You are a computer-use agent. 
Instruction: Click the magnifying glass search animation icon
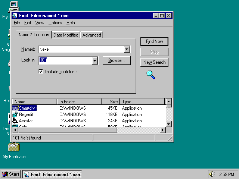tap(150, 75)
